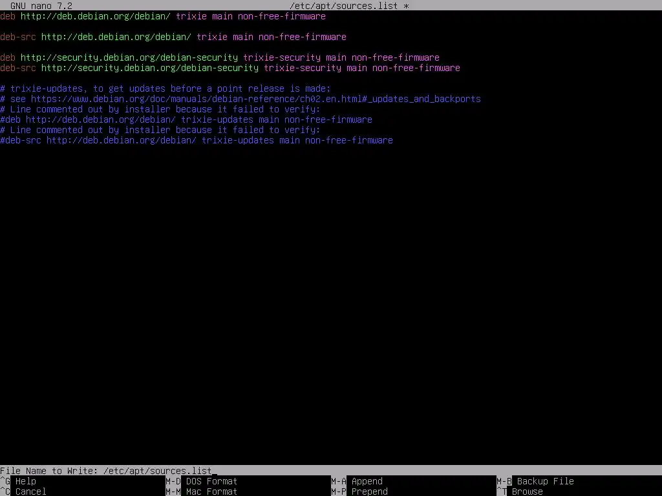Click the second 'Line commented out by installer' comment

click(x=160, y=130)
